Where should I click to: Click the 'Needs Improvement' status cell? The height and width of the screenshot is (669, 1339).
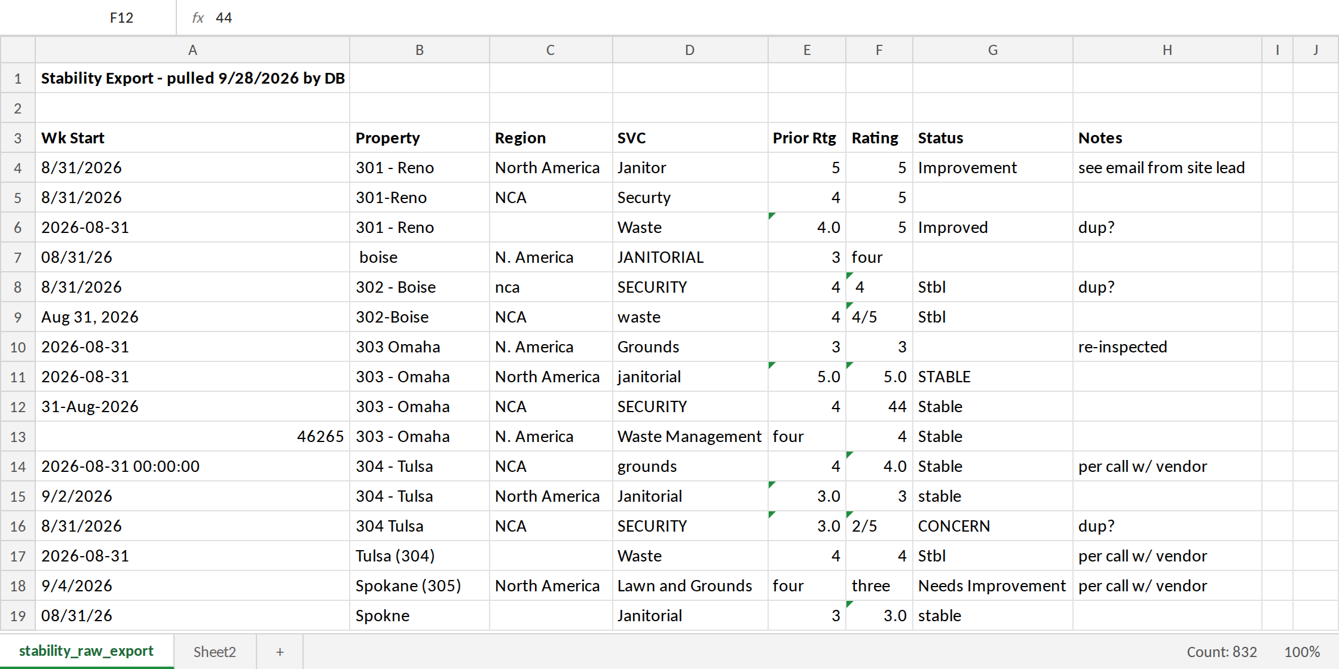[x=993, y=586]
